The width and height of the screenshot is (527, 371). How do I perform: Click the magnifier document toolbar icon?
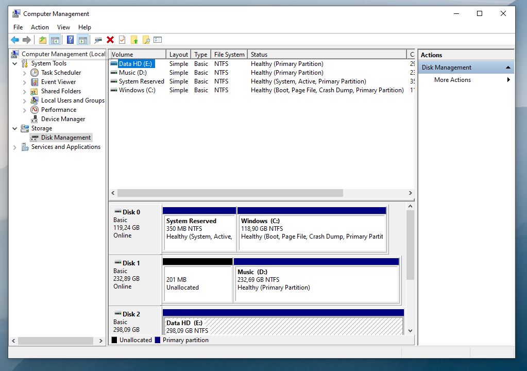pos(146,40)
